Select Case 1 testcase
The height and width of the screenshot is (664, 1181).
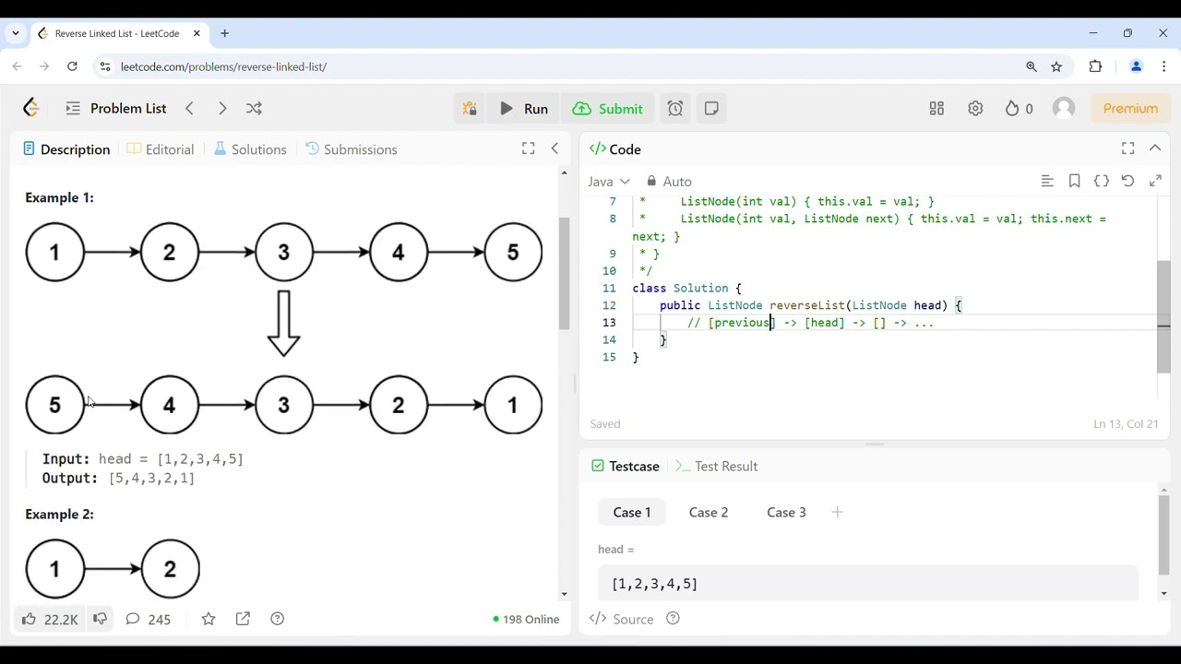point(632,513)
